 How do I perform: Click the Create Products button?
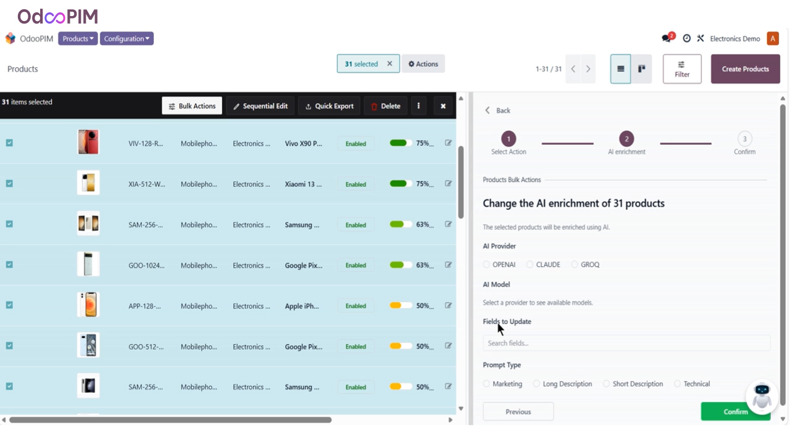745,69
